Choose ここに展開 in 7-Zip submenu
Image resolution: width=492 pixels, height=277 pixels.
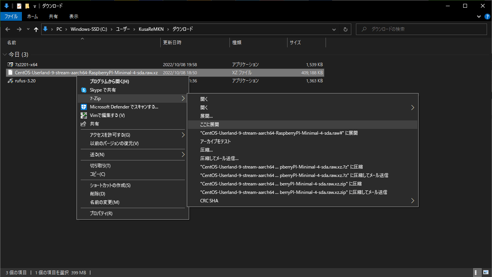[303, 125]
